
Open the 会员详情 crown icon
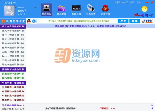[105, 10]
